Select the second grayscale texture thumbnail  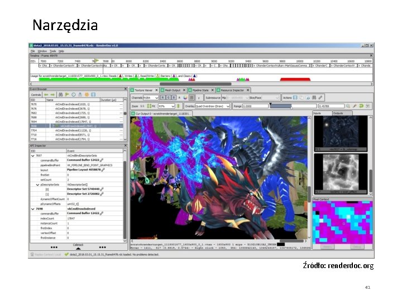341,173
